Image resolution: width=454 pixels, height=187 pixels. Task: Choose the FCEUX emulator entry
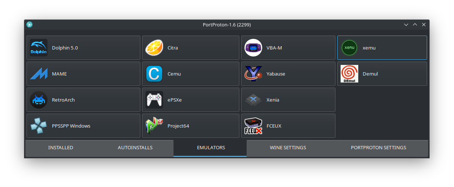point(288,126)
